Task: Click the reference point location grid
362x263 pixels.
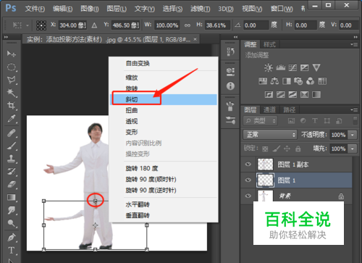Action: (x=41, y=25)
